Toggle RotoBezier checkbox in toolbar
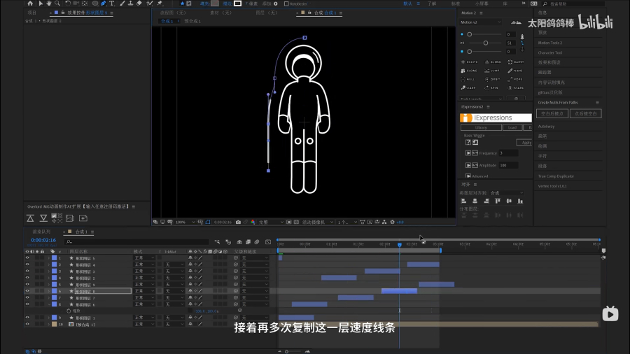Image resolution: width=630 pixels, height=354 pixels. (286, 3)
